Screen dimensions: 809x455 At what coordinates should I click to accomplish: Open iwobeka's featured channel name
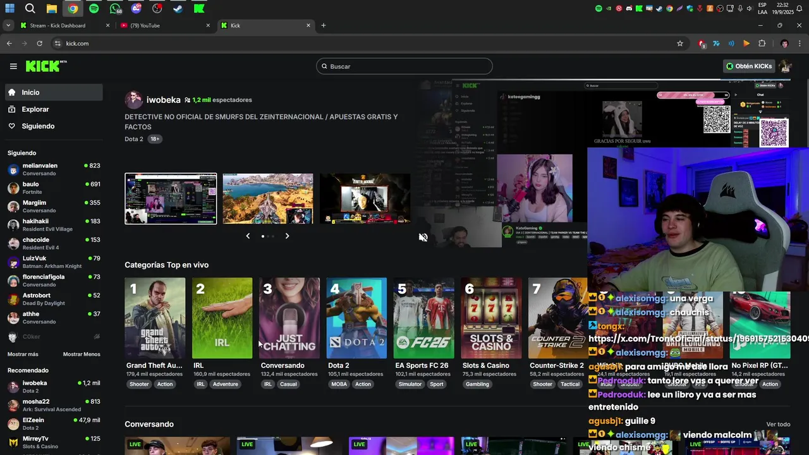click(164, 100)
